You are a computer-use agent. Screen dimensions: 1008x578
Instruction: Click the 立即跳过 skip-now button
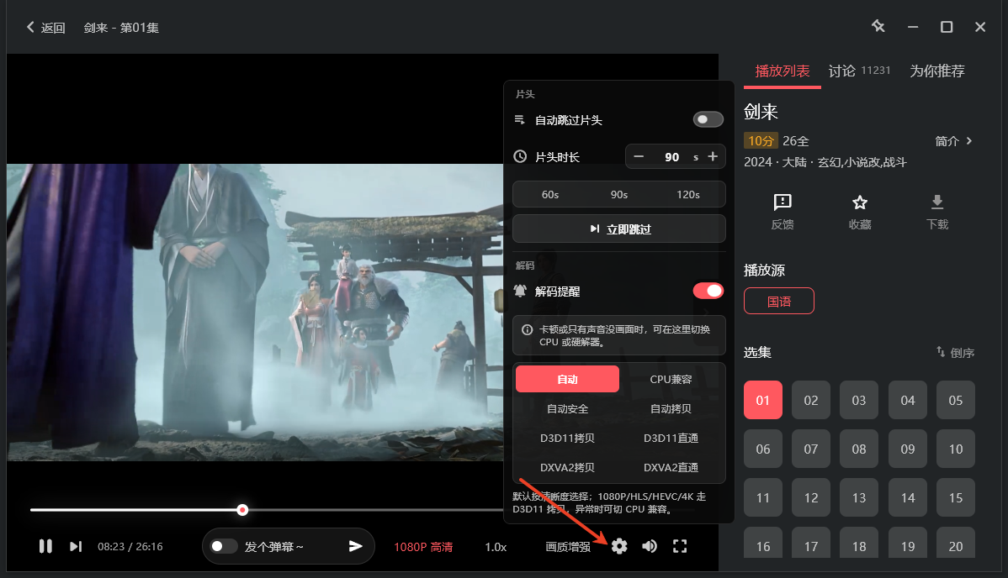click(x=619, y=229)
